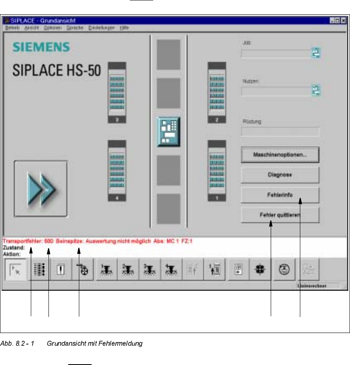Click inside the Nutzen field

tap(276, 91)
